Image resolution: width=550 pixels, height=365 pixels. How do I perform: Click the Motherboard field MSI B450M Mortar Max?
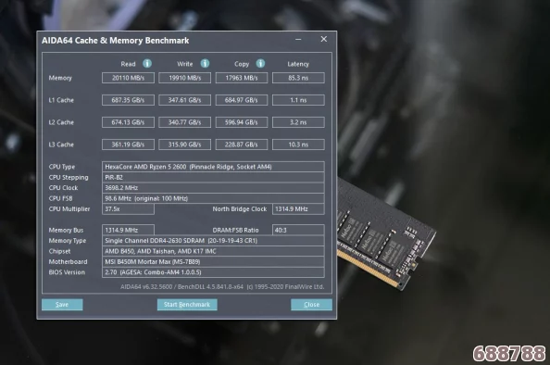pos(213,261)
